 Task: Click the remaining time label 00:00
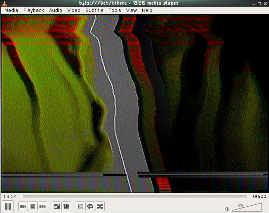tap(260, 196)
